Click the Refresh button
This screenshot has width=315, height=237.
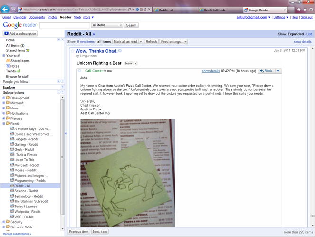coord(151,42)
